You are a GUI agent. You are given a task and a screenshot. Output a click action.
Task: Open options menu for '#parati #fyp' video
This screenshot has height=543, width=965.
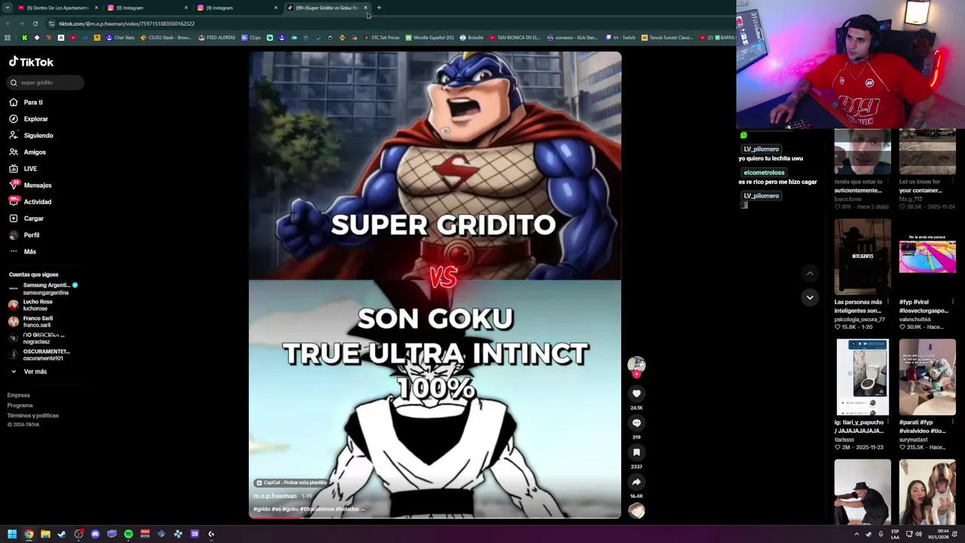pyautogui.click(x=953, y=422)
